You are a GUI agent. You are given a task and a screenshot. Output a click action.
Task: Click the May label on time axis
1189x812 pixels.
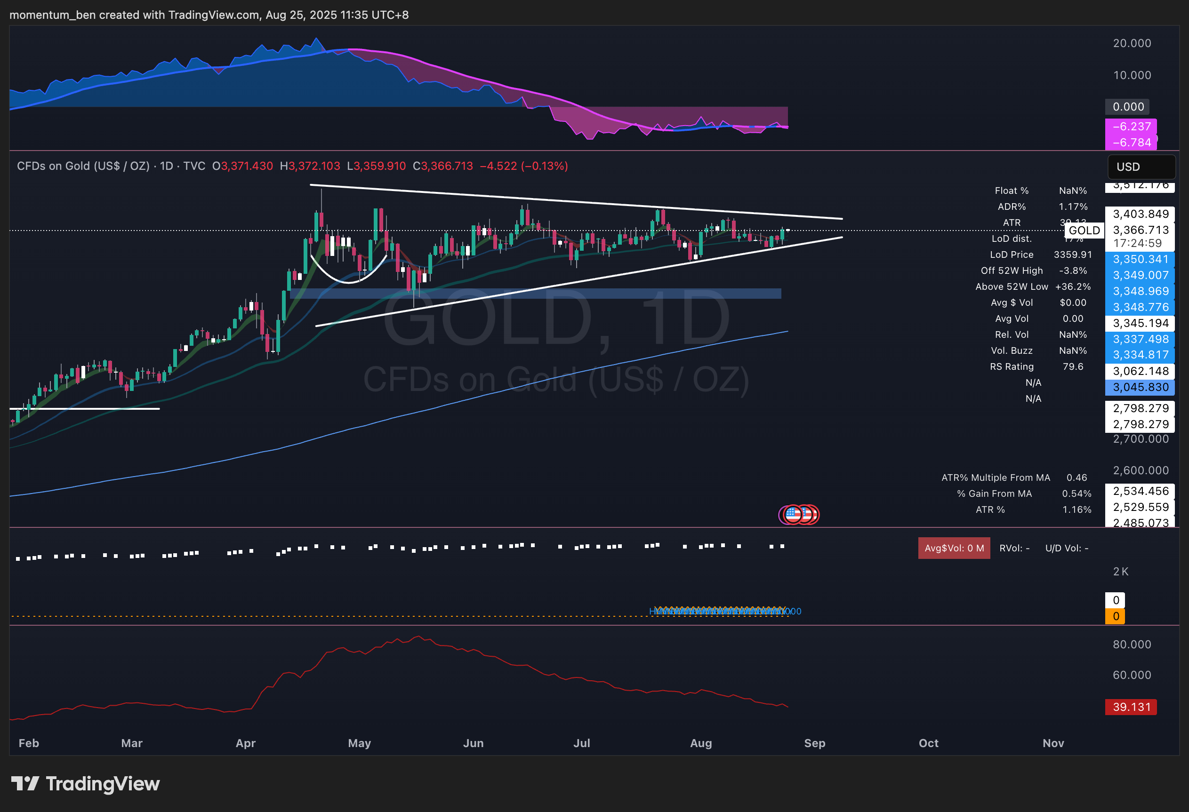[x=359, y=743]
